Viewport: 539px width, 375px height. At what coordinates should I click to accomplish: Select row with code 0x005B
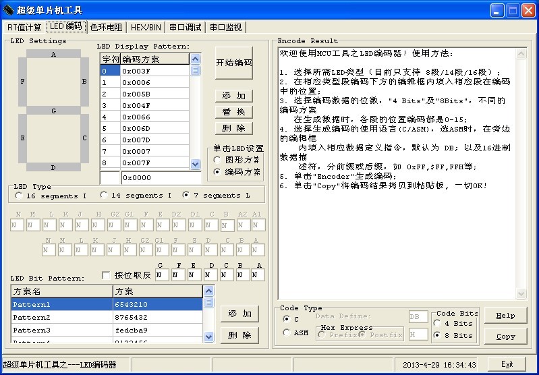(x=145, y=94)
